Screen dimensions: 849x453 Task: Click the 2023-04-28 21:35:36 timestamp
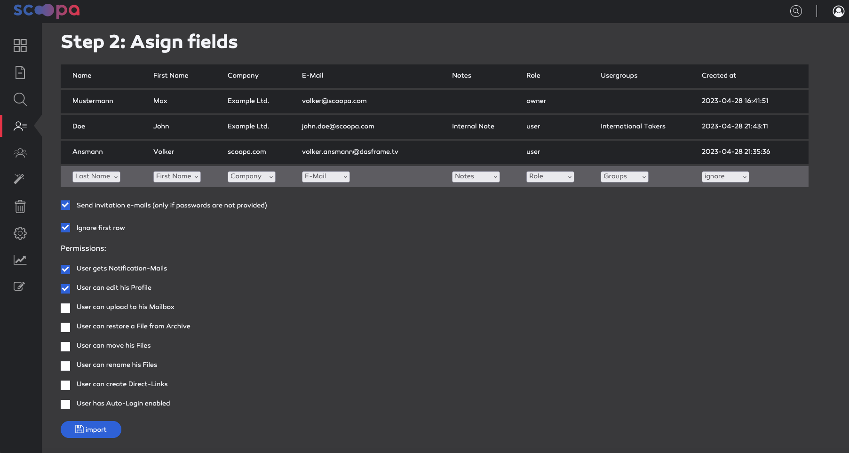point(736,151)
